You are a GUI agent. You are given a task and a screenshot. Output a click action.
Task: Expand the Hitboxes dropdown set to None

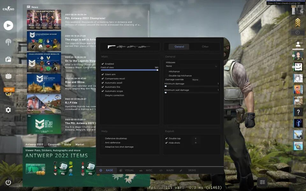(x=192, y=66)
